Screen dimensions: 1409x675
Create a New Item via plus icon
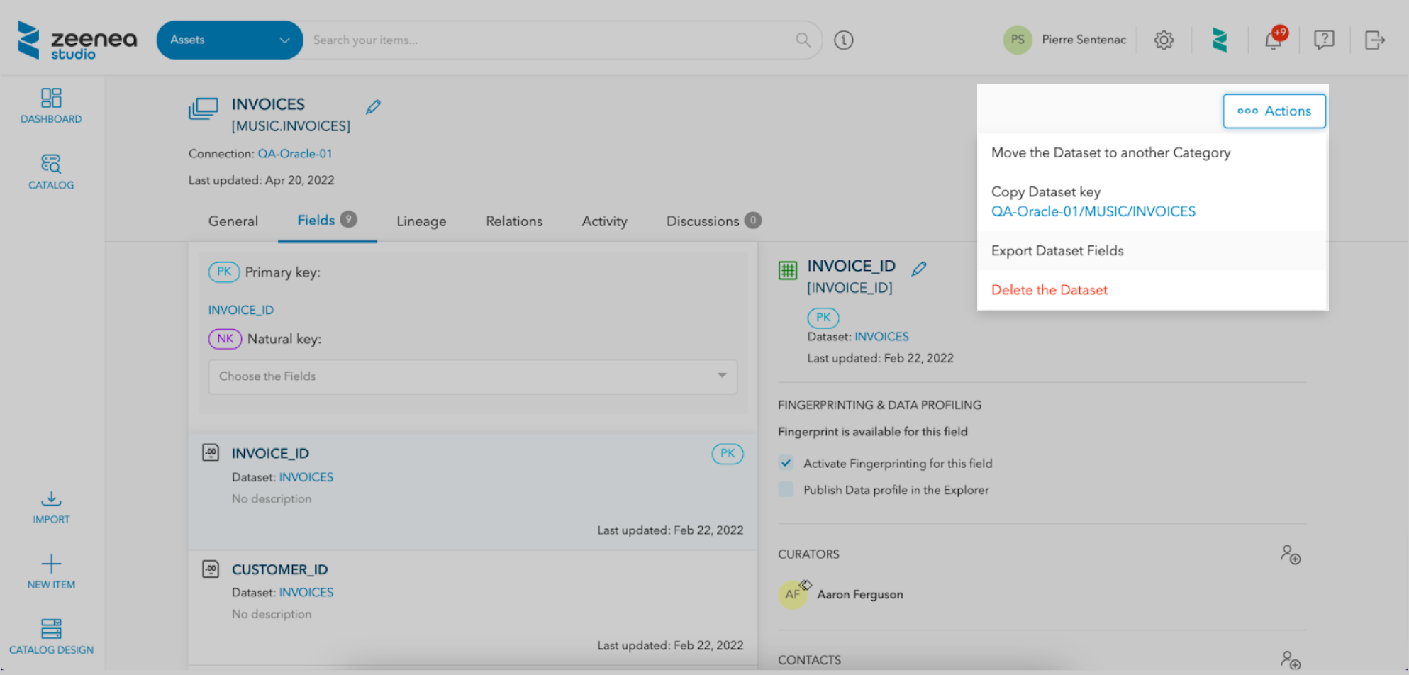pyautogui.click(x=51, y=571)
